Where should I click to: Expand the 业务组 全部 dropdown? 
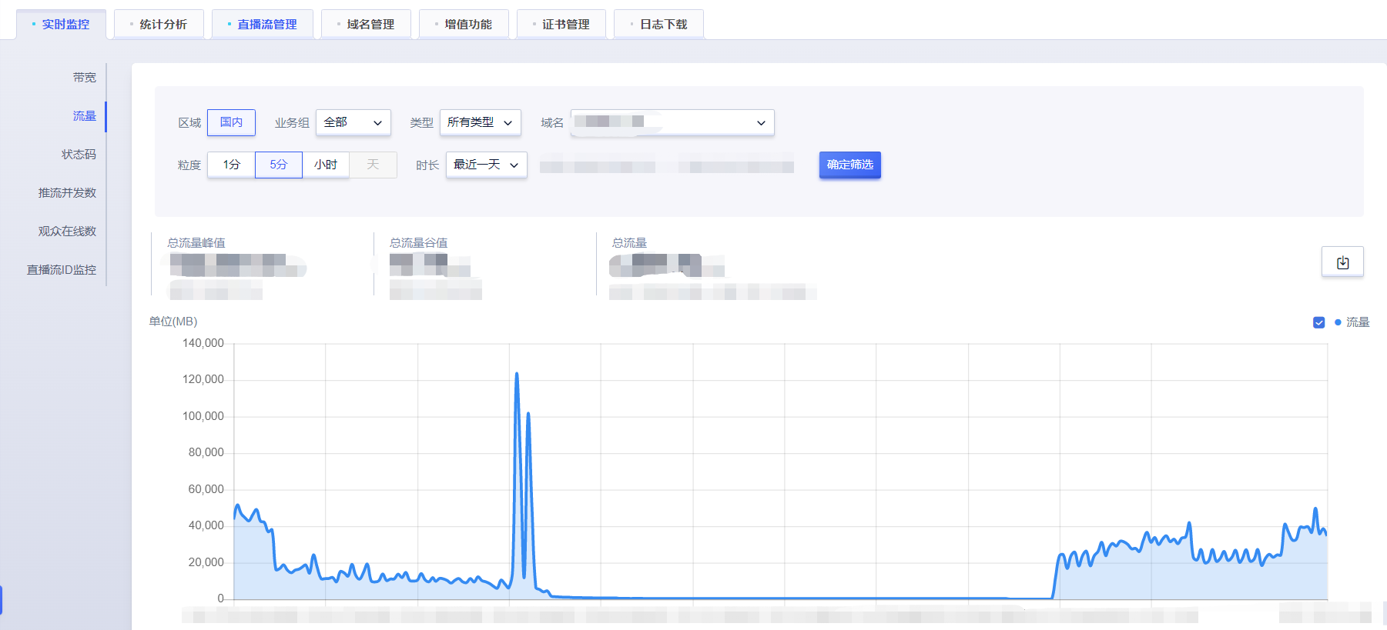(x=353, y=122)
